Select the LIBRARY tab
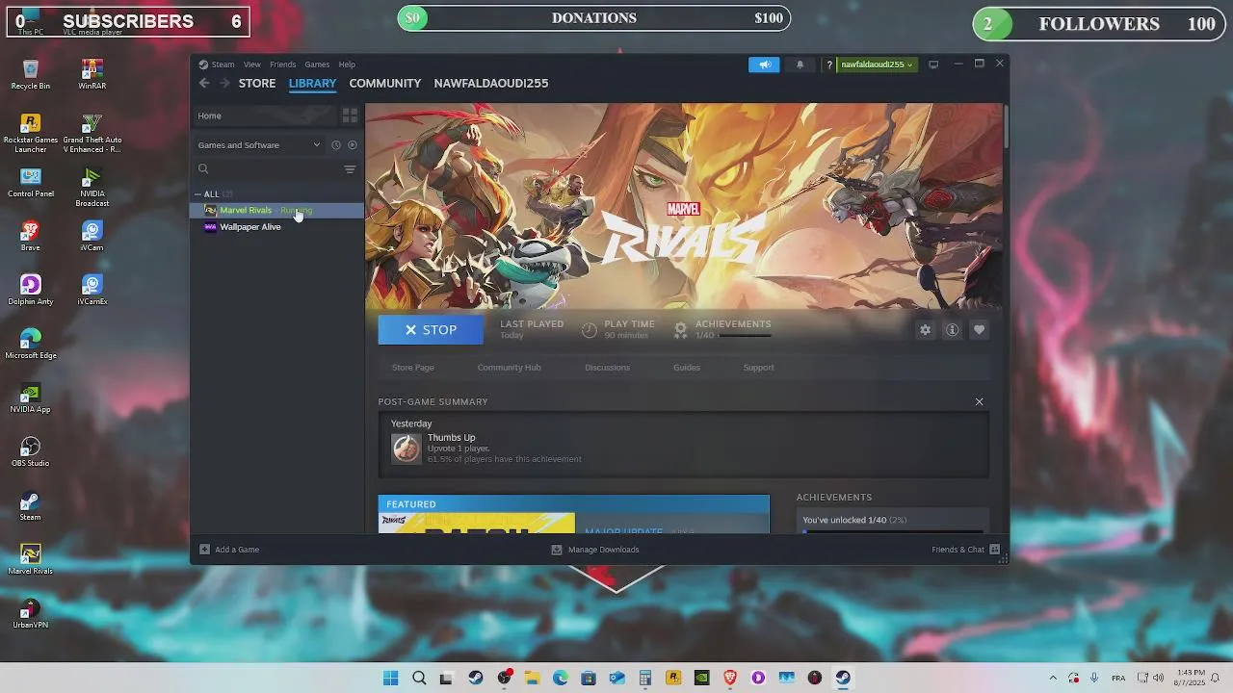This screenshot has width=1233, height=693. tap(312, 84)
